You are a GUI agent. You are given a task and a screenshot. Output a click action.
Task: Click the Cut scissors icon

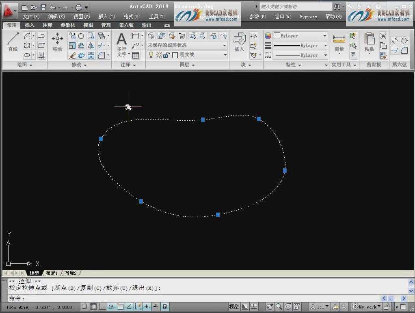click(383, 35)
